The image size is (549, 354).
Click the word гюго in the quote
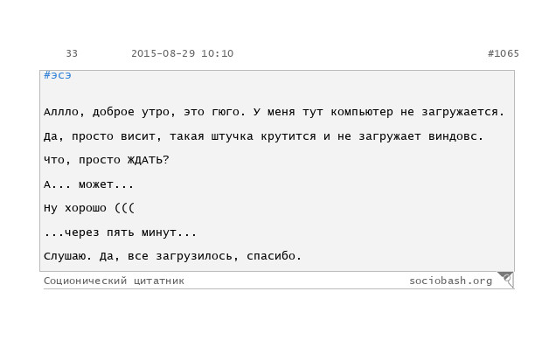tap(226, 113)
